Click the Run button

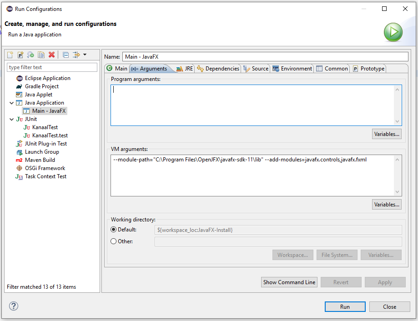345,307
